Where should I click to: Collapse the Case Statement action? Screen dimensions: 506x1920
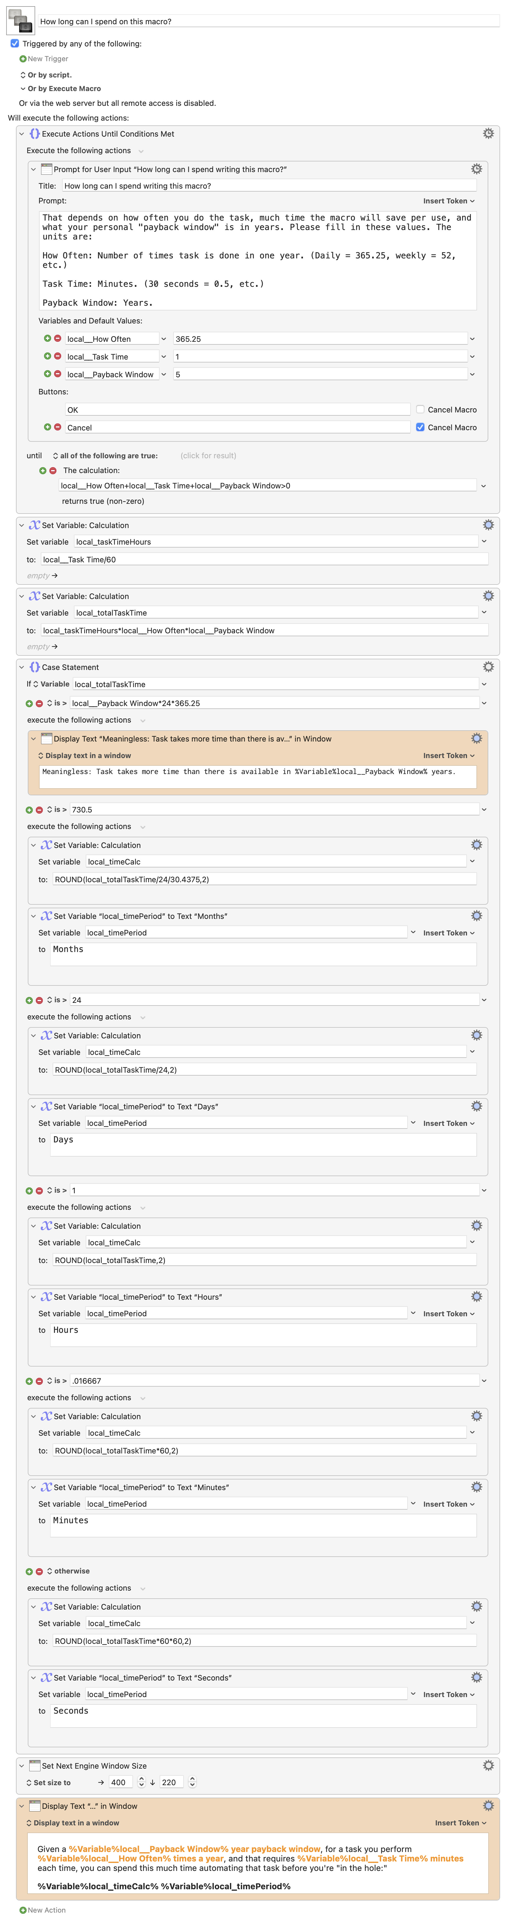(22, 667)
